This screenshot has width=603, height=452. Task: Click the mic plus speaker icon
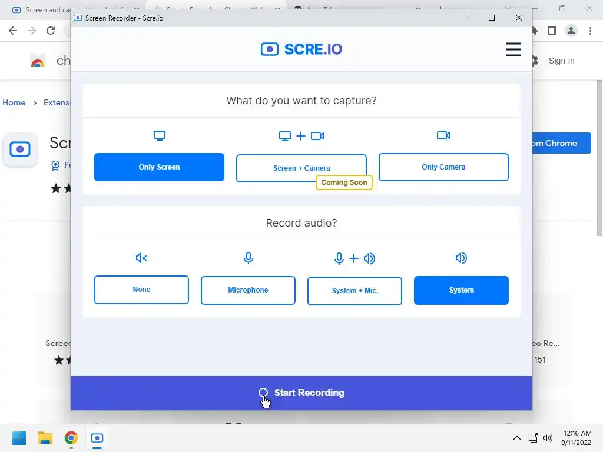tap(354, 258)
